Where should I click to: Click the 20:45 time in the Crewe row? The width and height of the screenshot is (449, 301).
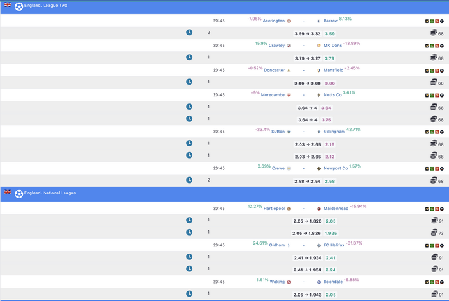coord(219,168)
